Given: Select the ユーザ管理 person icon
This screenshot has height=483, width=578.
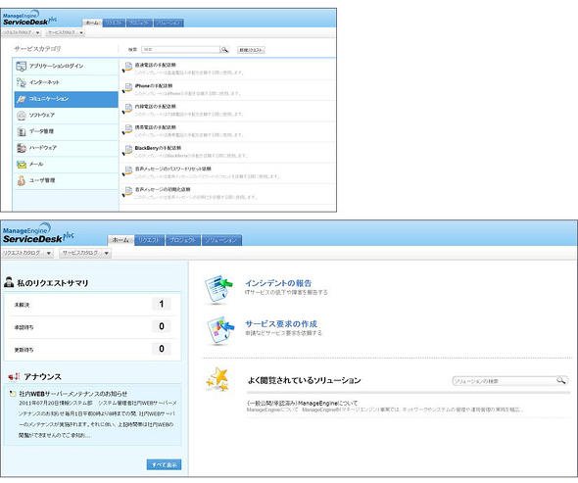Looking at the screenshot, I should (22, 180).
